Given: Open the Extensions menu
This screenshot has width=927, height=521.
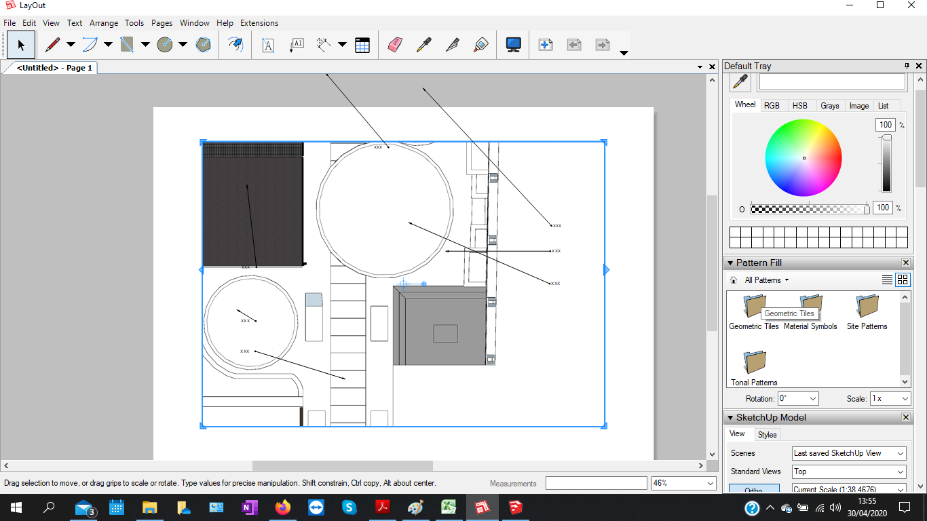Looking at the screenshot, I should (x=259, y=22).
